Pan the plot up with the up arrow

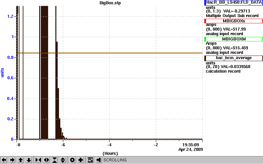[x=20, y=160]
